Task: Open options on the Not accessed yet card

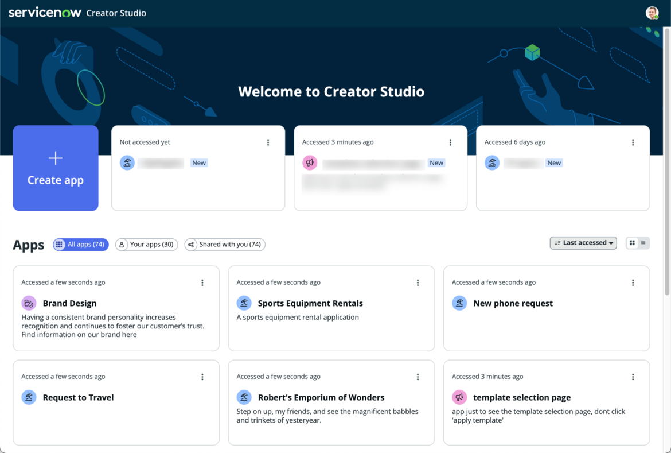Action: (x=268, y=142)
